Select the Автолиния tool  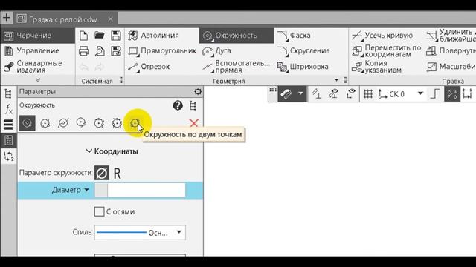click(x=154, y=36)
